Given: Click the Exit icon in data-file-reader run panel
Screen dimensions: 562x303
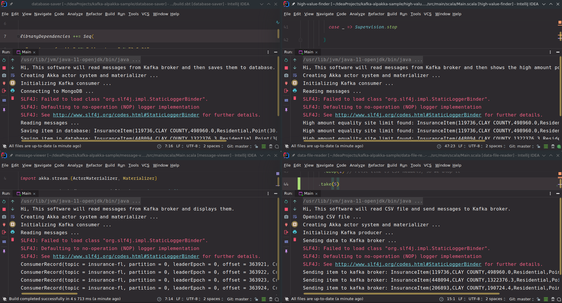Looking at the screenshot, I should tap(286, 232).
